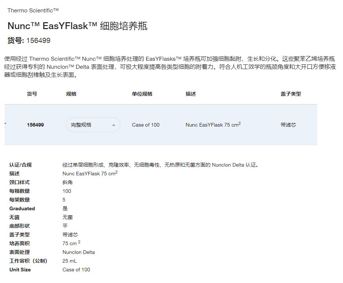Click the 每箱数量 spec label

coord(19,191)
